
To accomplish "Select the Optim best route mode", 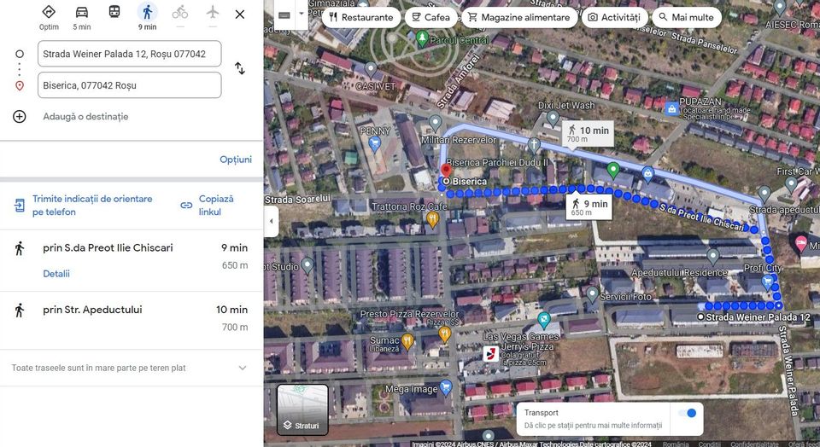I will click(x=49, y=13).
